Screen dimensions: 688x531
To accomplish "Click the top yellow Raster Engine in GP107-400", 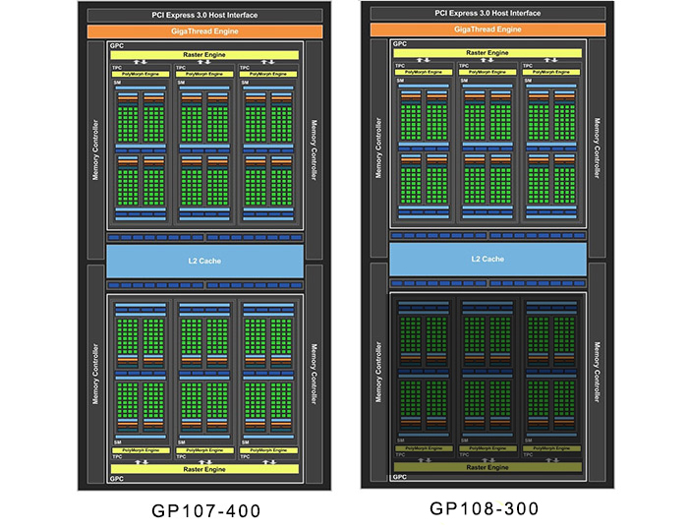I will (204, 55).
